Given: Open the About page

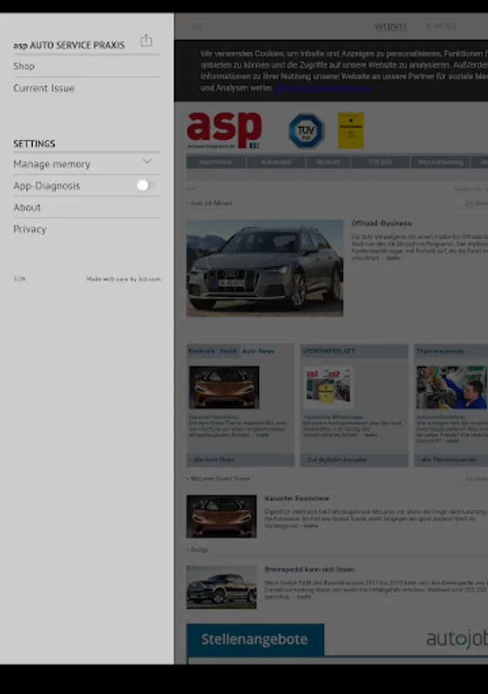Looking at the screenshot, I should pos(27,207).
